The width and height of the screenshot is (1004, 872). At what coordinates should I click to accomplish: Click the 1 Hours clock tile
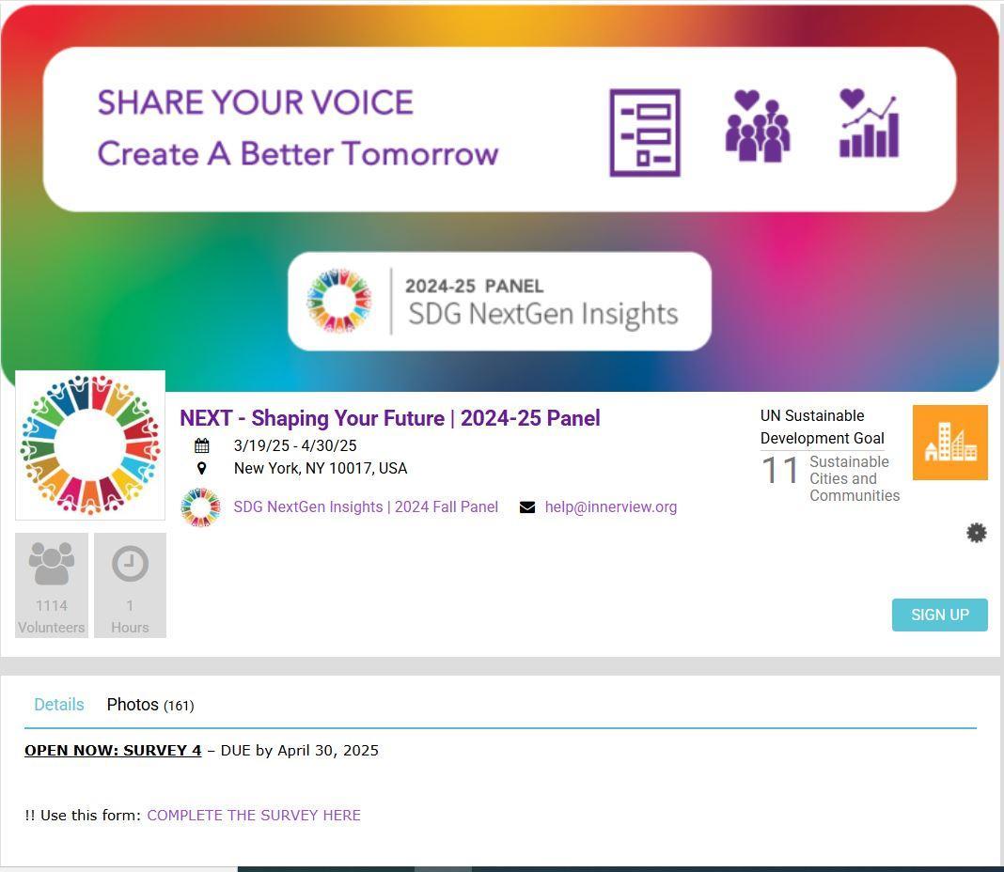[x=130, y=585]
